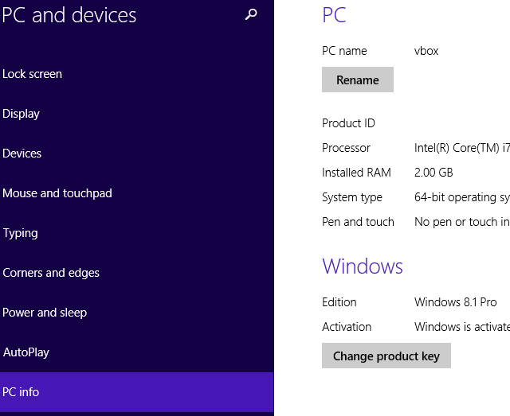Viewport: 510px width, 416px height.
Task: Select the PC info entry
Action: tap(136, 392)
